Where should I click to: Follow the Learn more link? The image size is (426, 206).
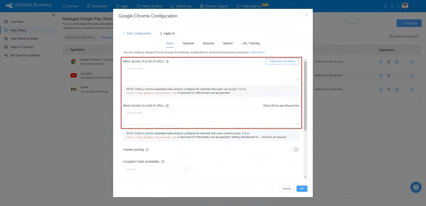click(x=258, y=52)
